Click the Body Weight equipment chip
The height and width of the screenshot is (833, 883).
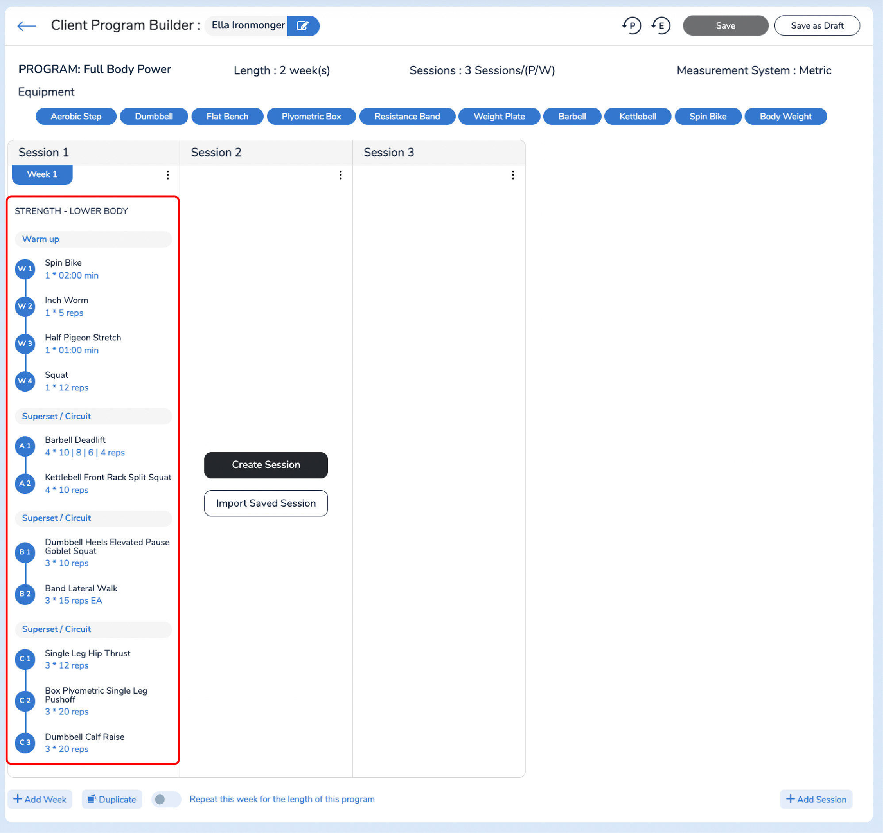tap(786, 117)
